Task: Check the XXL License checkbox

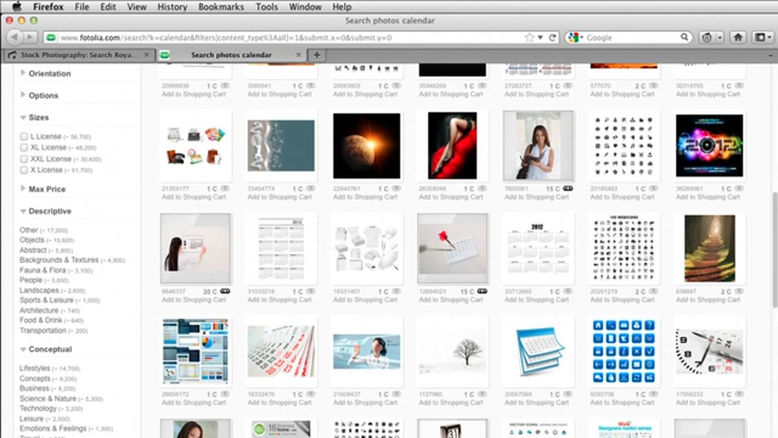Action: (24, 159)
